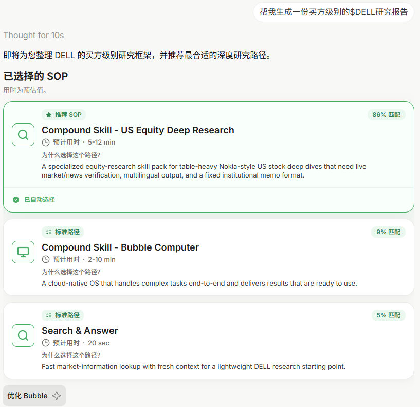
Task: Click the US Equity Deep Research search icon
Action: 23,135
